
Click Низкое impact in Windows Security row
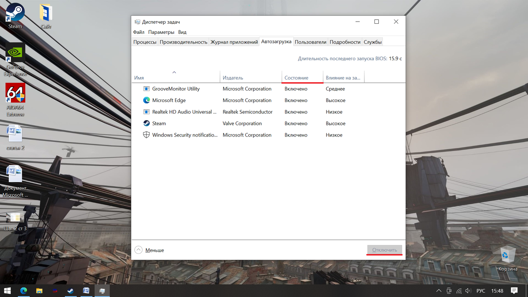click(334, 135)
